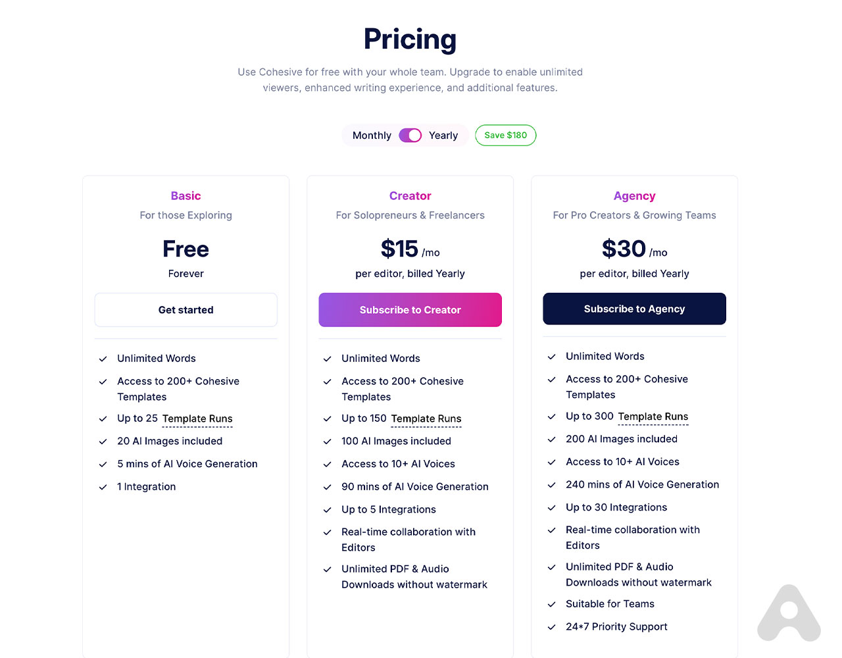Click Template Runs link in Basic plan
The image size is (842, 658).
[197, 418]
